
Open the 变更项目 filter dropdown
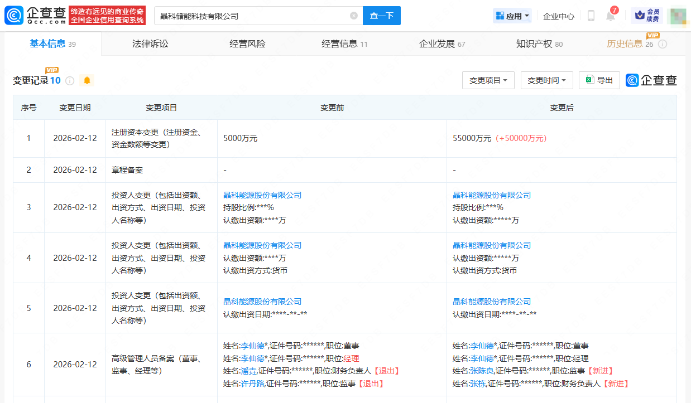[x=488, y=80]
